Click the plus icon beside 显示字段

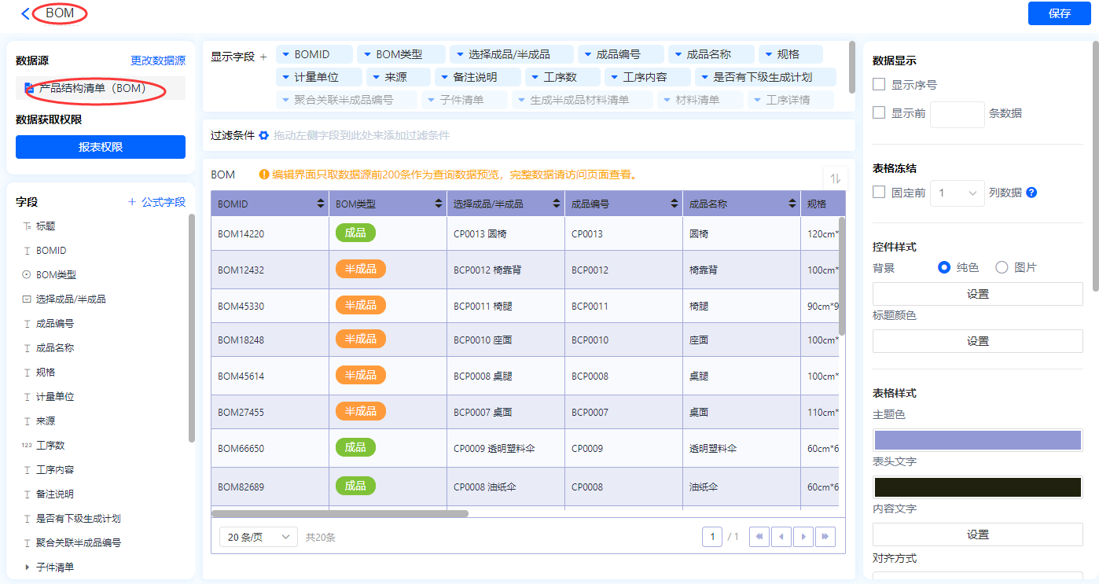263,57
